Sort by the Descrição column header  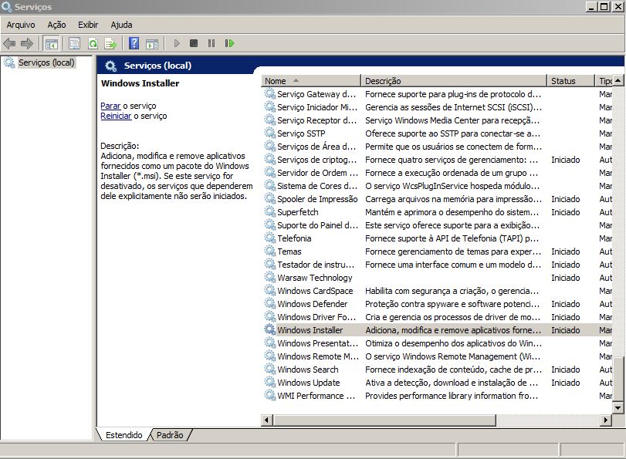point(454,81)
